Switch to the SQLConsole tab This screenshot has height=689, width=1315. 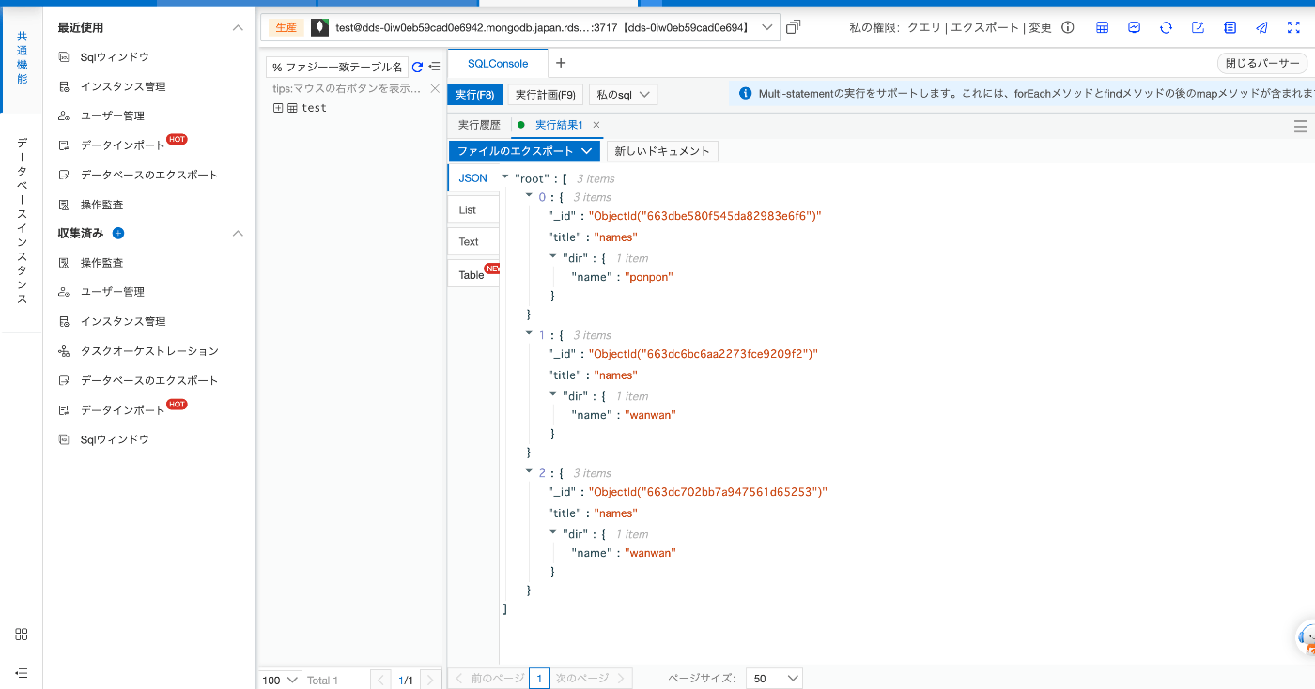click(x=498, y=64)
